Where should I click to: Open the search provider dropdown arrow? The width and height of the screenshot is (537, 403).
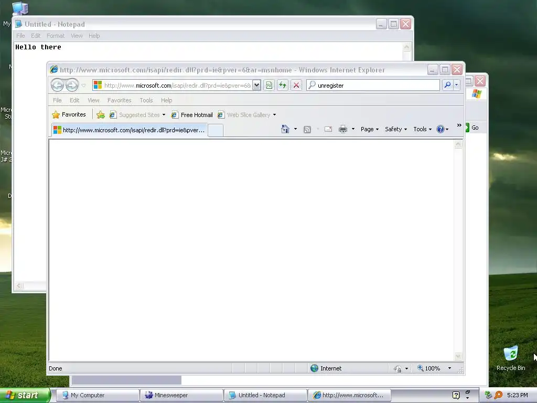tap(457, 85)
